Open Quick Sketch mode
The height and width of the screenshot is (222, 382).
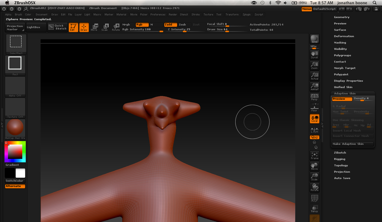click(x=57, y=27)
